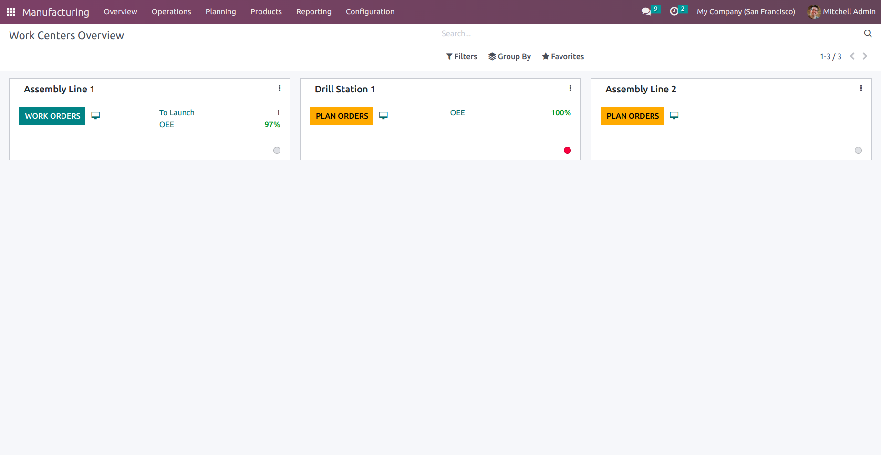Toggle the status dot on Assembly Line 2
This screenshot has width=881, height=455.
[x=858, y=150]
